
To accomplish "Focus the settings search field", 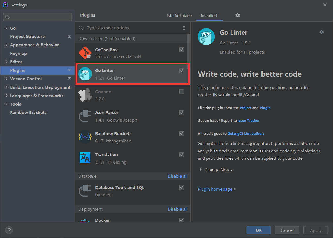I will 37,17.
